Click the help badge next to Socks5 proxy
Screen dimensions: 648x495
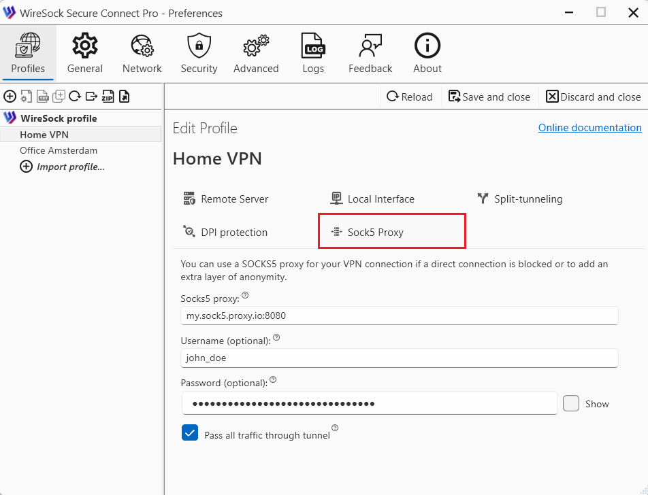[x=244, y=294]
